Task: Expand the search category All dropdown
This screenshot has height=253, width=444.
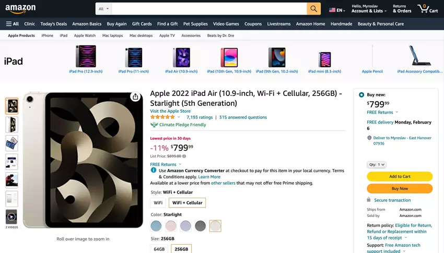Action: click(103, 9)
